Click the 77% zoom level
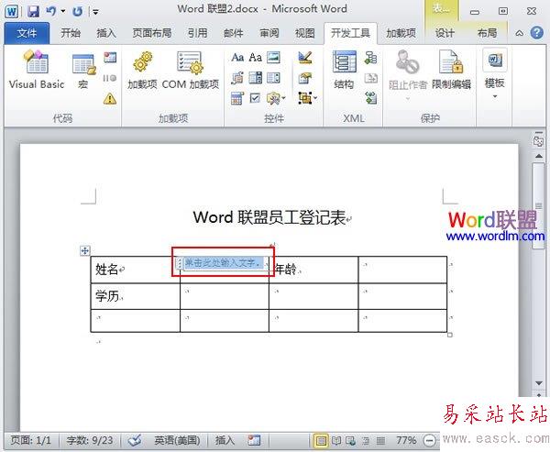The image size is (550, 452). pos(406,440)
